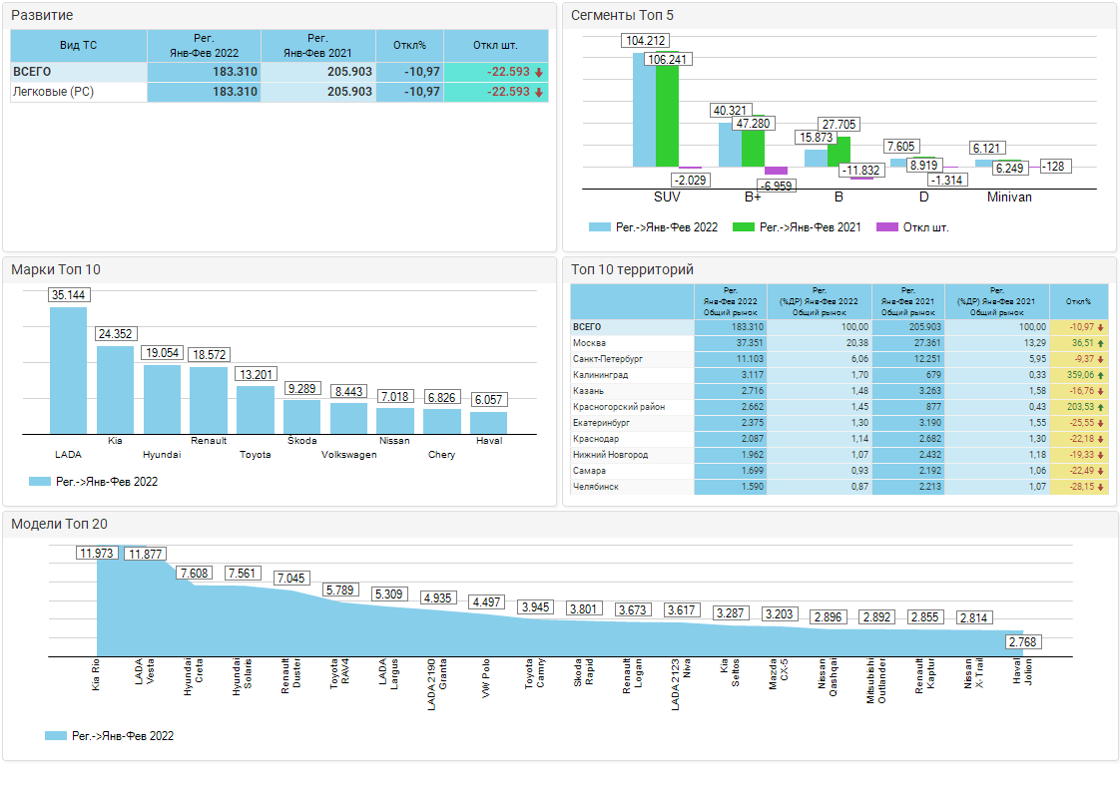Image resolution: width=1120 pixels, height=791 pixels.
Task: Click the Kia Rio data label 11.973
Action: pos(97,554)
